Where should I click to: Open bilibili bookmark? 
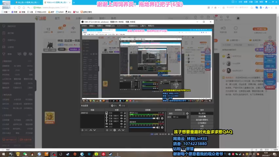point(60,12)
